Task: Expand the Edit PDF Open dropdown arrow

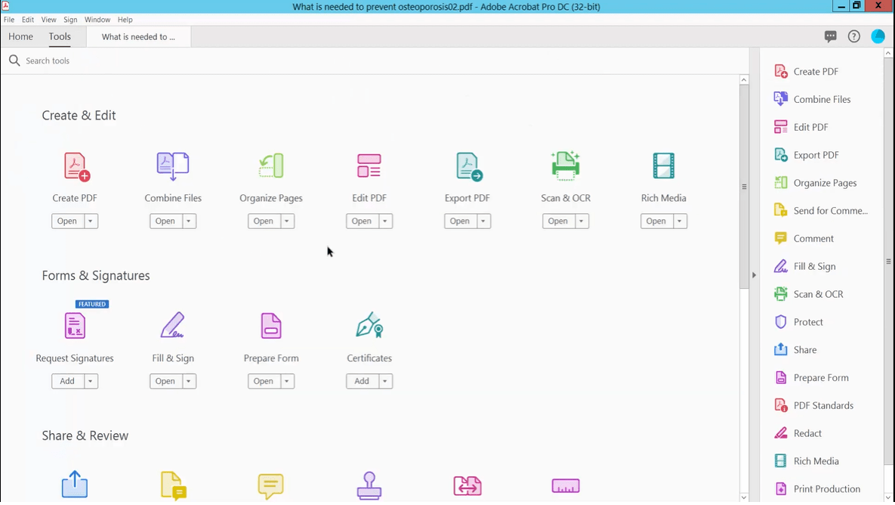Action: (384, 221)
